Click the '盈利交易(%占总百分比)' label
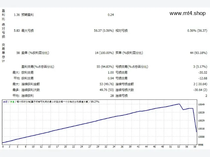210x157 pixels. pos(38,67)
